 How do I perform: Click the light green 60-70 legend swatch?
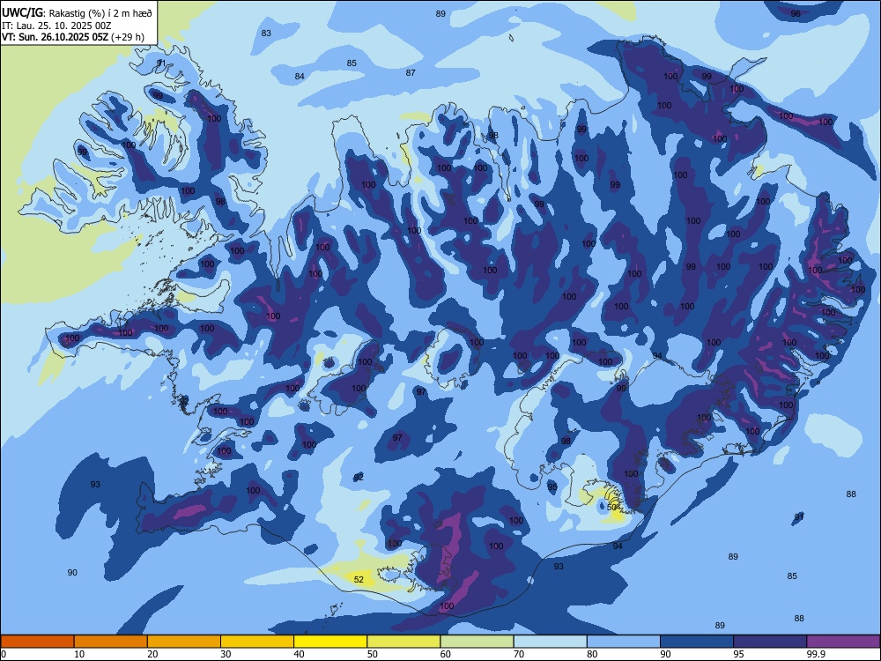tap(477, 642)
